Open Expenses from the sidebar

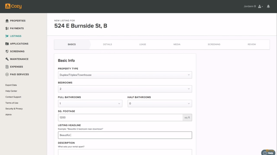click(x=16, y=67)
